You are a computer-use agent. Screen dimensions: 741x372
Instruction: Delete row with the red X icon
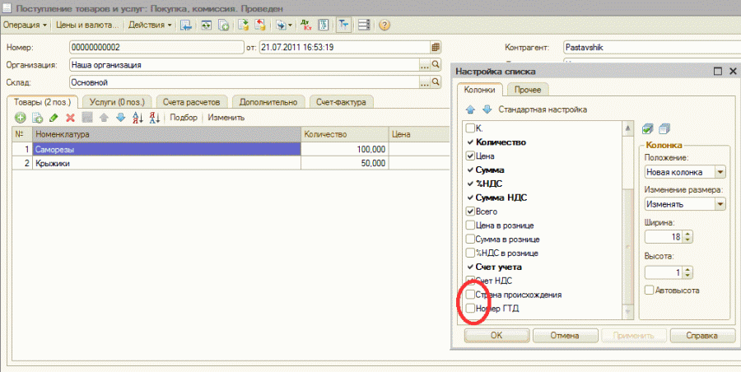(71, 118)
